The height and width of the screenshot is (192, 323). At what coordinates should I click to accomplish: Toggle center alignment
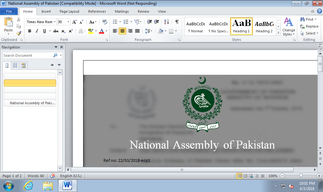pos(122,31)
